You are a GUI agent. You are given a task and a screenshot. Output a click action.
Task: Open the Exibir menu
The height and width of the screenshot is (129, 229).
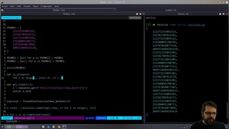19,6
